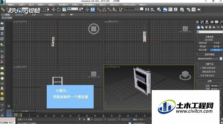Open the Modify command panel tab

(202, 22)
